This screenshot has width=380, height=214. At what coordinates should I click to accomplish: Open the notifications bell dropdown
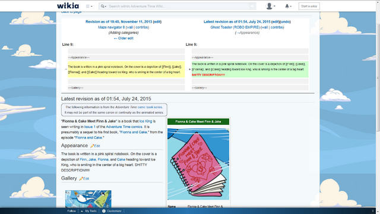[288, 6]
